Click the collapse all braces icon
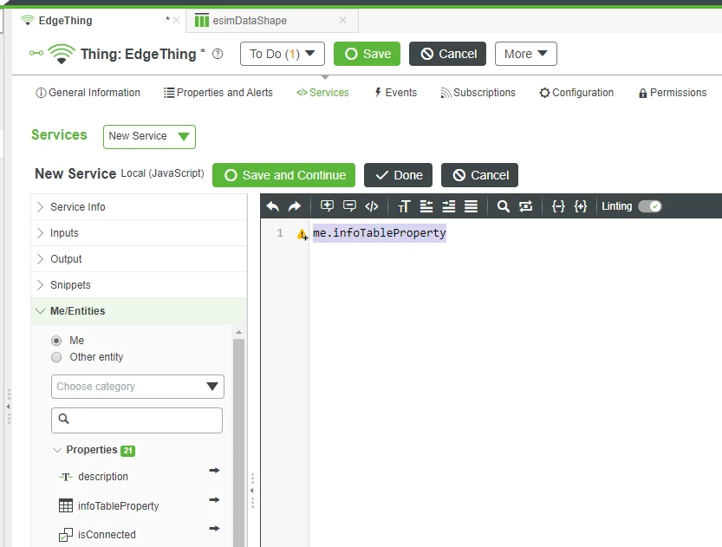722x547 pixels. click(x=558, y=206)
